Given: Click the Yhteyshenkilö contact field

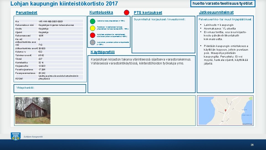Looking at the screenshot, I should click(50, 89).
